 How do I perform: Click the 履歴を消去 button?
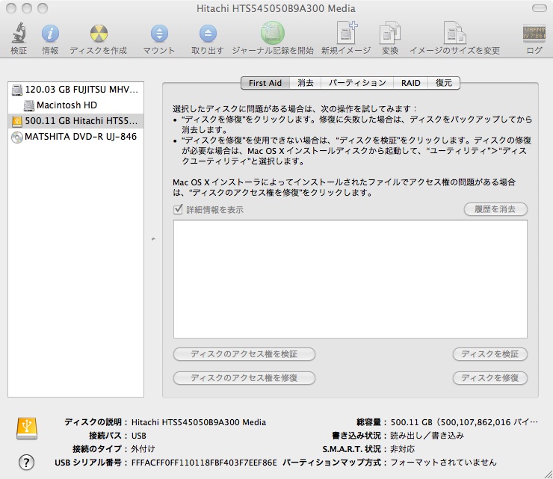click(495, 209)
